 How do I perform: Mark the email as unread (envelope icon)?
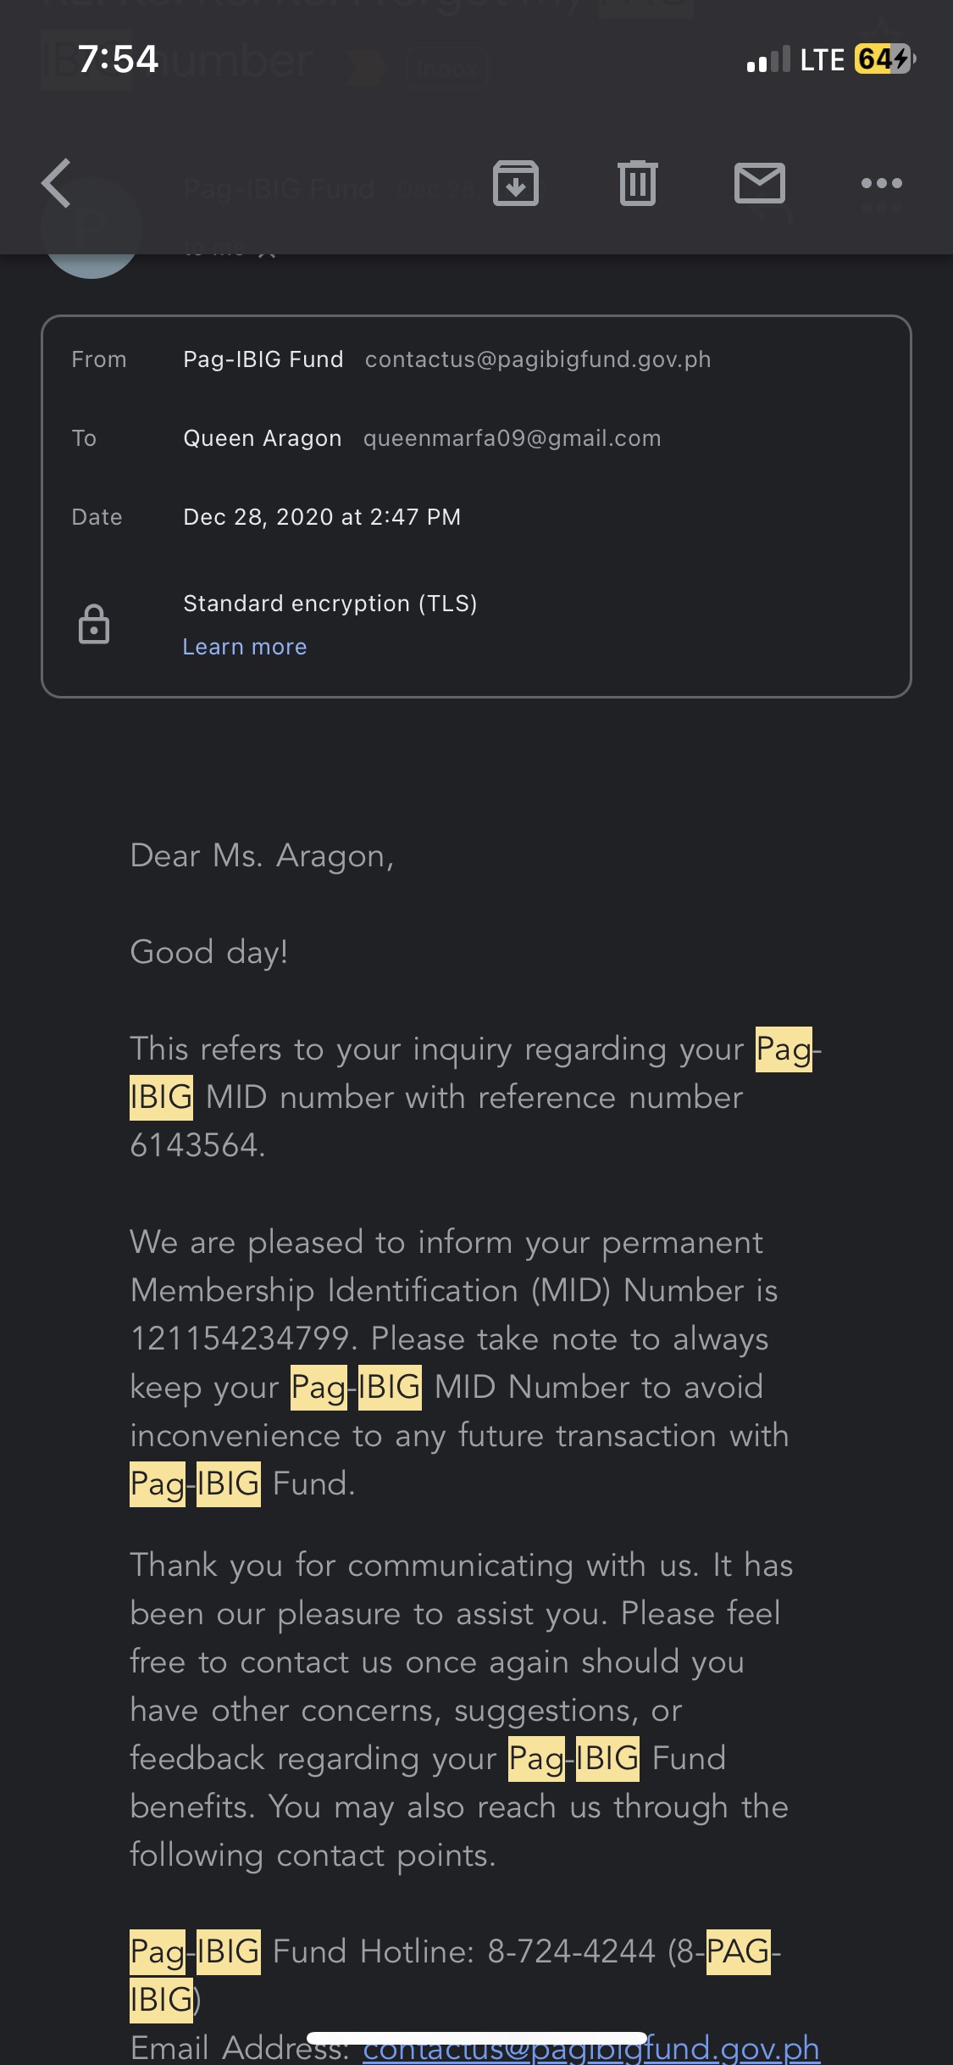click(759, 183)
